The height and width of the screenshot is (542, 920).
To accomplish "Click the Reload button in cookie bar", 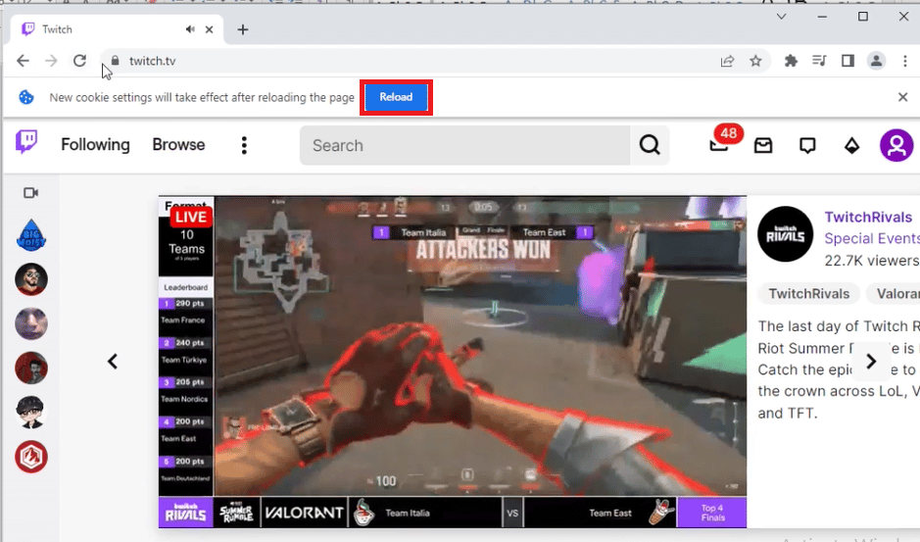I will click(x=396, y=97).
